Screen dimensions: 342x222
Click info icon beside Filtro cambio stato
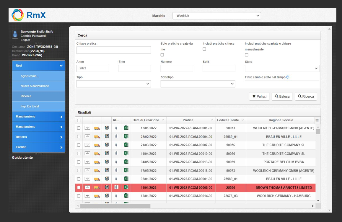point(288,77)
